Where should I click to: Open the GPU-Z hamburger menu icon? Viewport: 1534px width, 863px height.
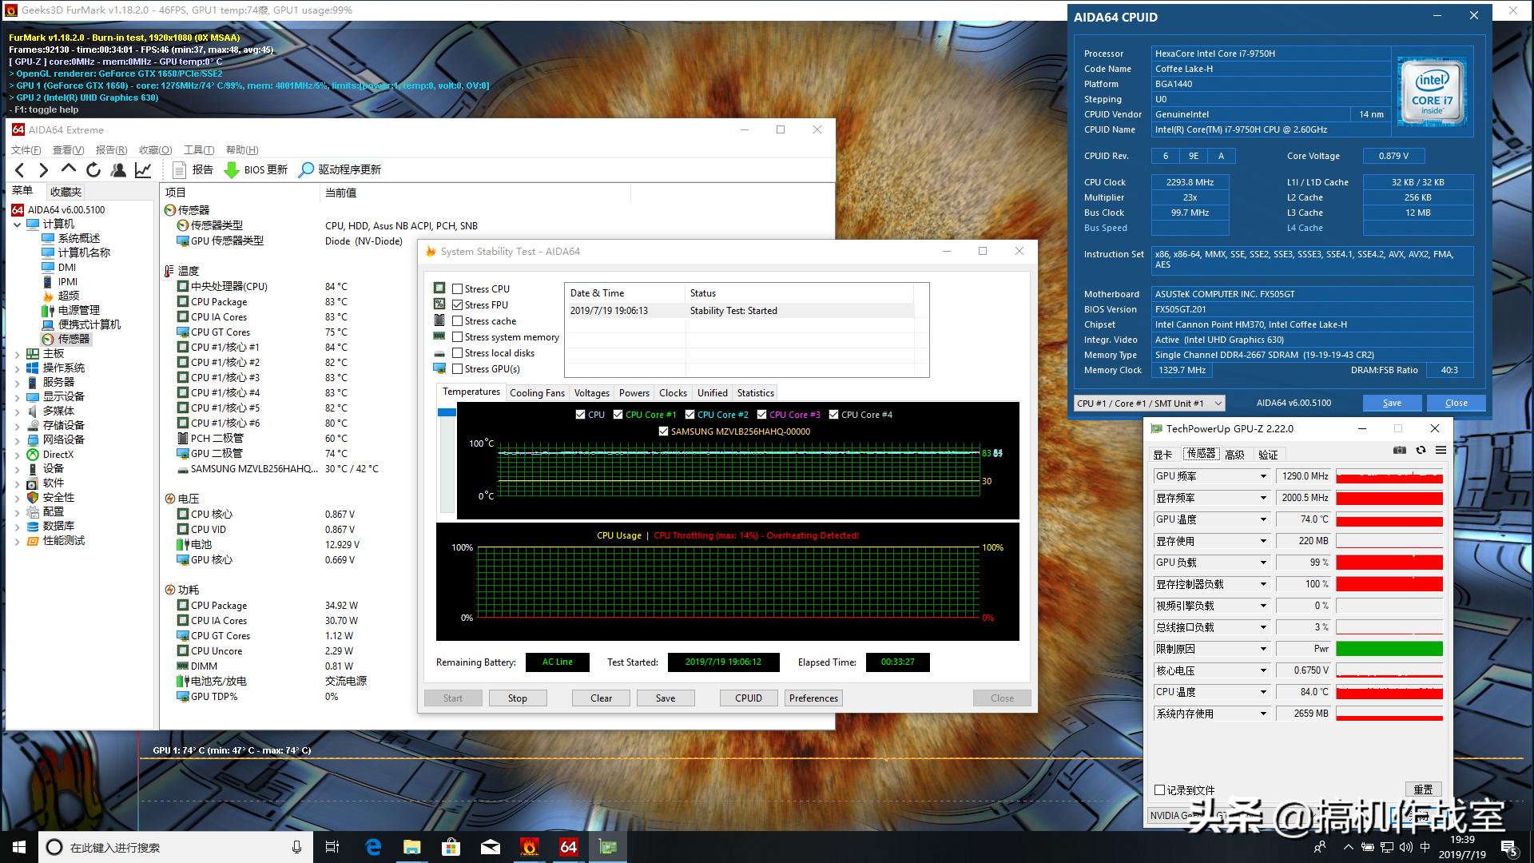(1441, 451)
